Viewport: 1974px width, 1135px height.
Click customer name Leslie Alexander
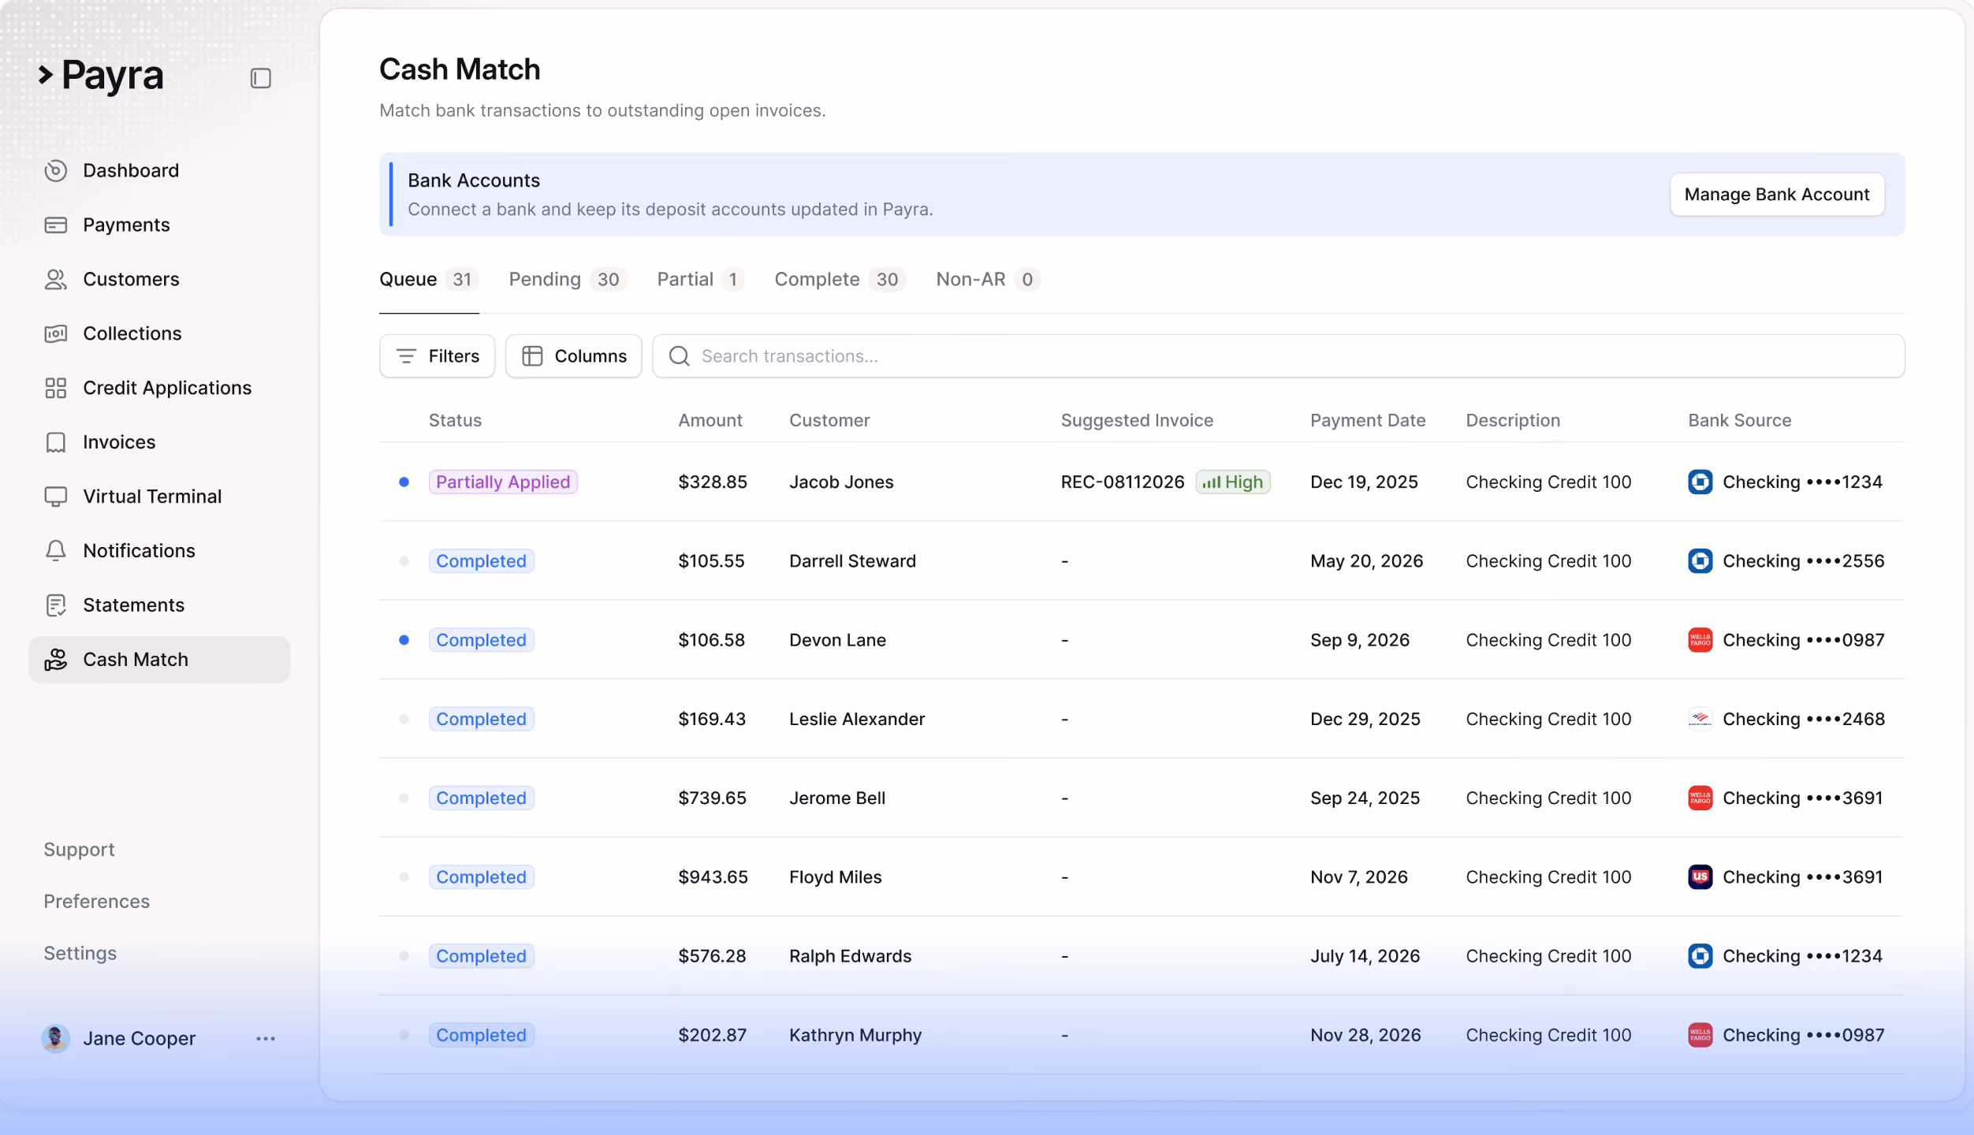click(857, 719)
